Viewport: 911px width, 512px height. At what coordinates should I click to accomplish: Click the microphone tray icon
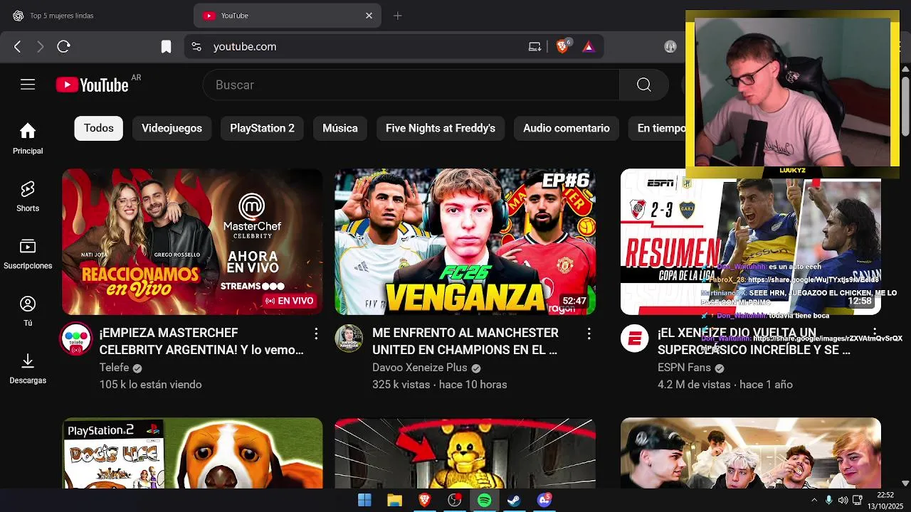pos(829,500)
